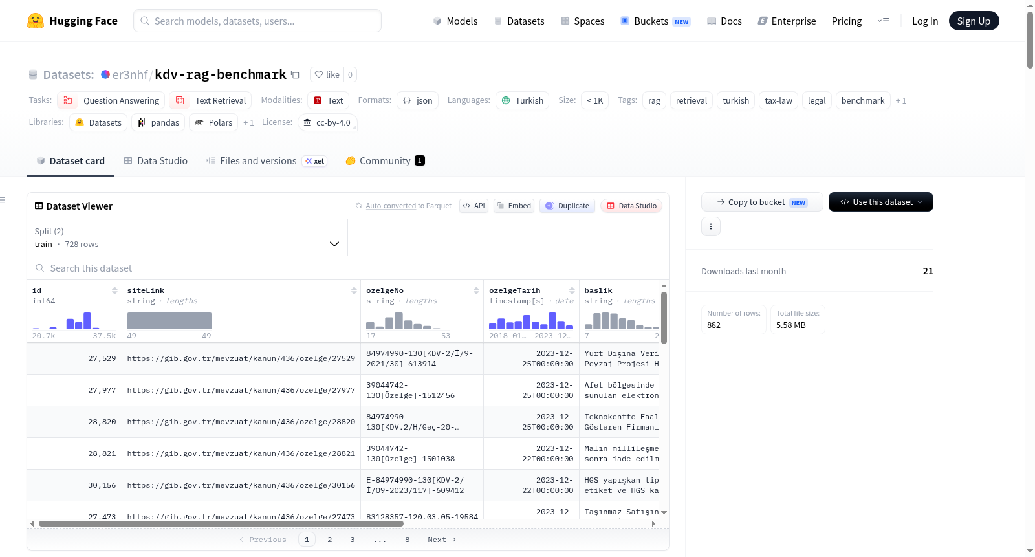Go to the Pricing page
Image resolution: width=1035 pixels, height=557 pixels.
click(x=847, y=21)
